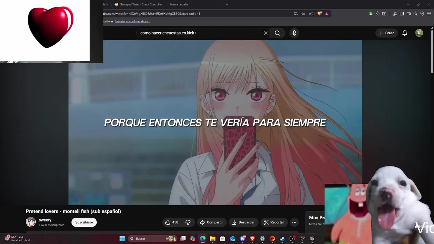Open Microsoft Edge from taskbar
The image size is (434, 244).
tap(203, 239)
